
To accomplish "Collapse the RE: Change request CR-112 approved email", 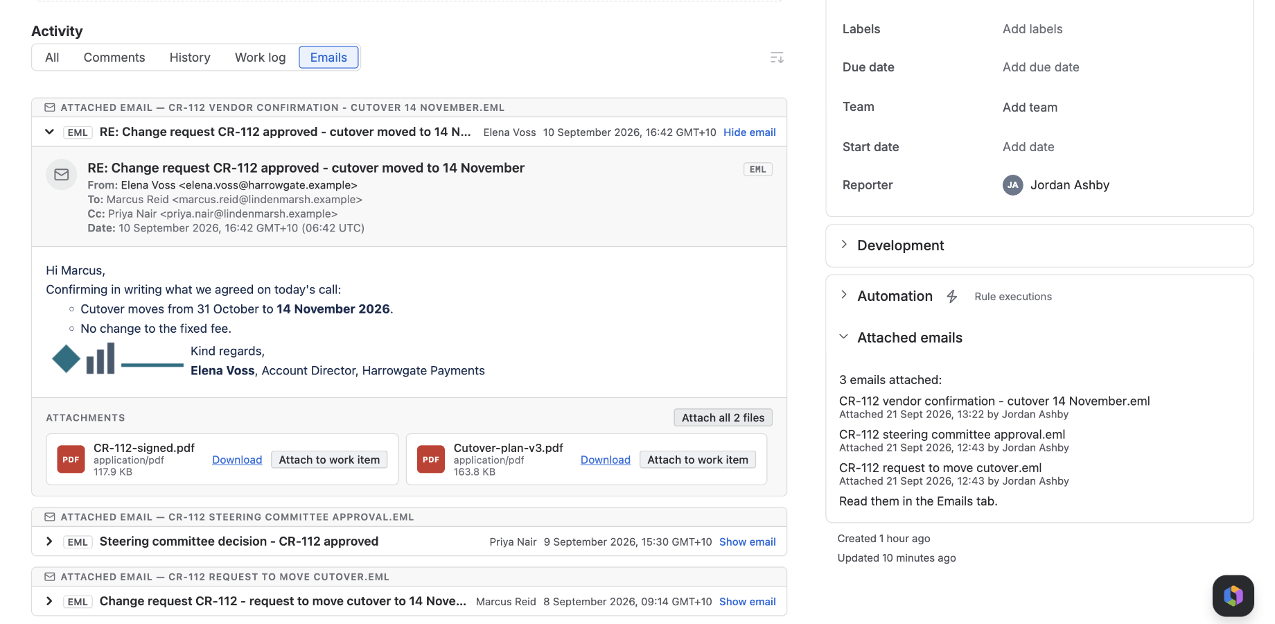I will point(49,132).
